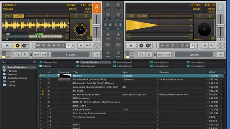Zoom in Deck A waveform
This screenshot has height=129, width=230.
tap(68, 20)
